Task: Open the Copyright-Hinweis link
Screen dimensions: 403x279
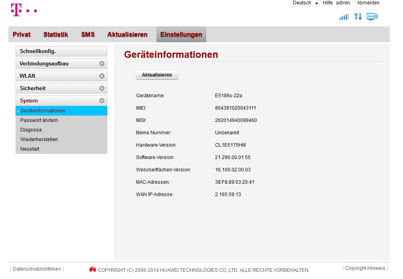Action: (365, 268)
